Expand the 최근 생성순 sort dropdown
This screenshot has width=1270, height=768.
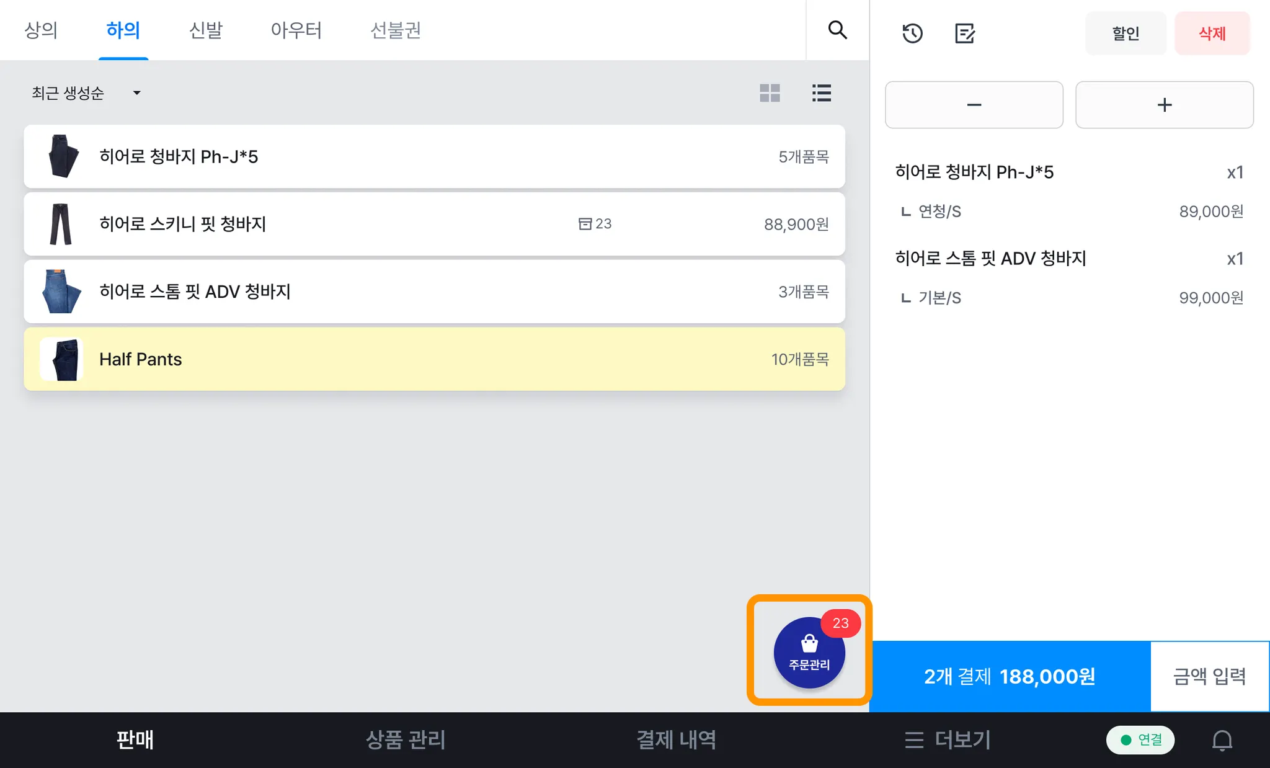click(x=86, y=93)
